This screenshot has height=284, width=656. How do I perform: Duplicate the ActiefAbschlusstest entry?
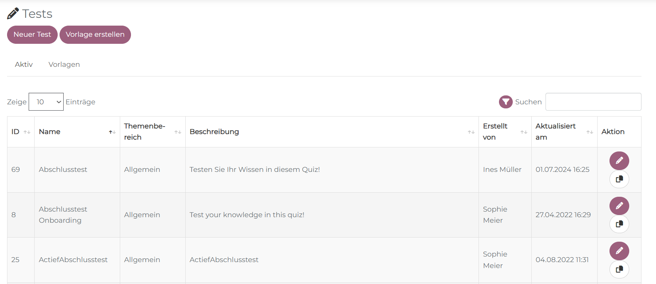click(619, 270)
